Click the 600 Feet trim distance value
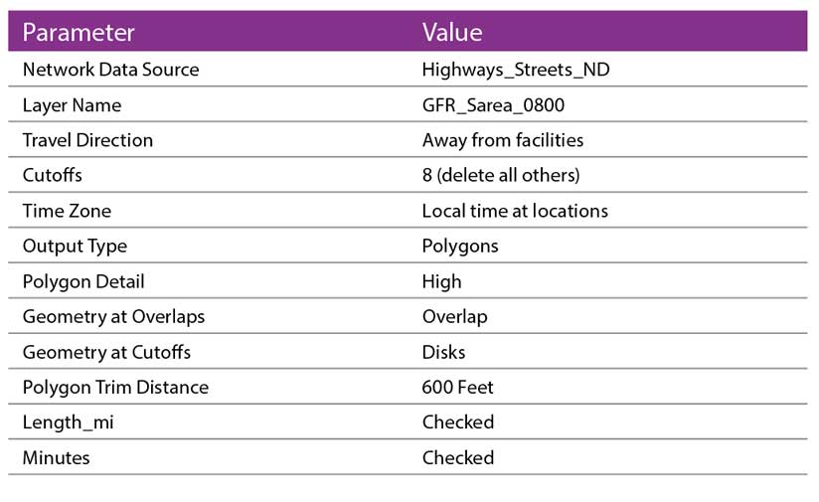819x502 pixels. 457,387
